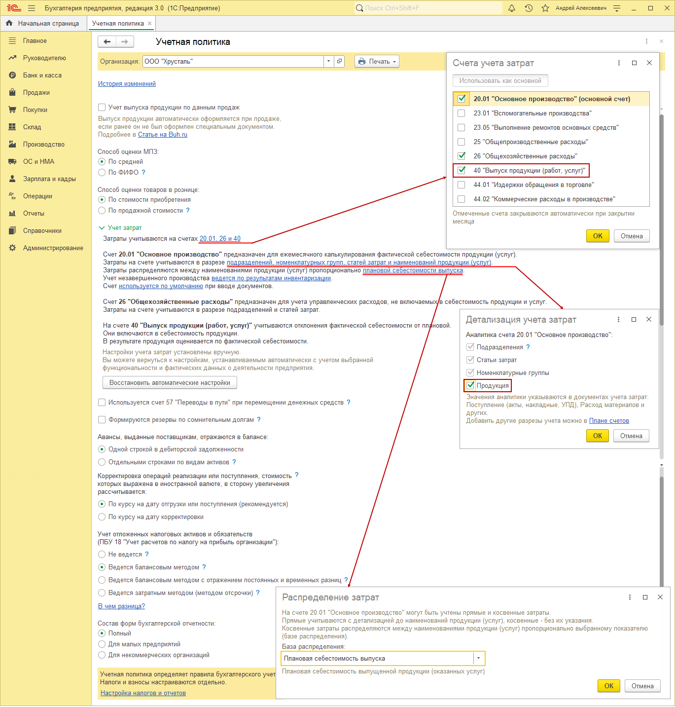
Task: Click the Плановая себестоимость выпуска field
Action: tap(378, 658)
